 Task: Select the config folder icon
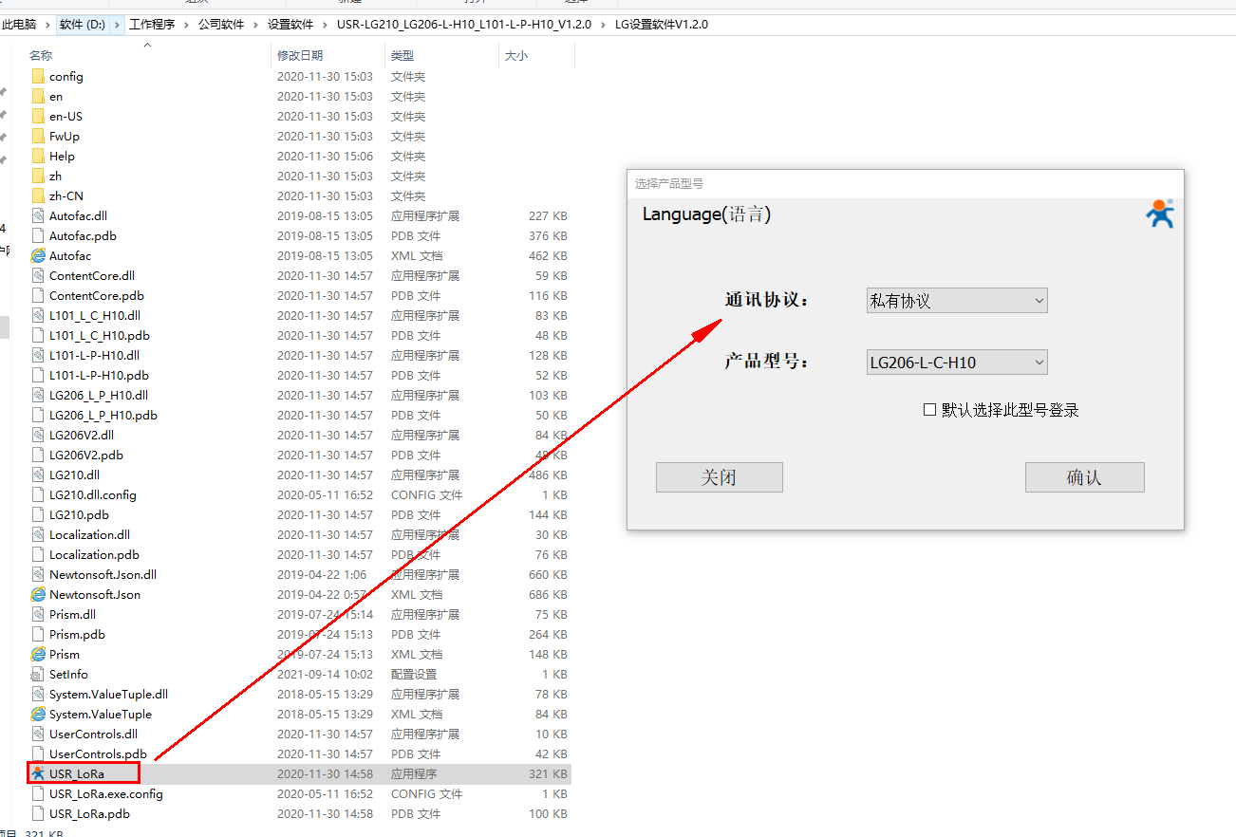point(38,76)
